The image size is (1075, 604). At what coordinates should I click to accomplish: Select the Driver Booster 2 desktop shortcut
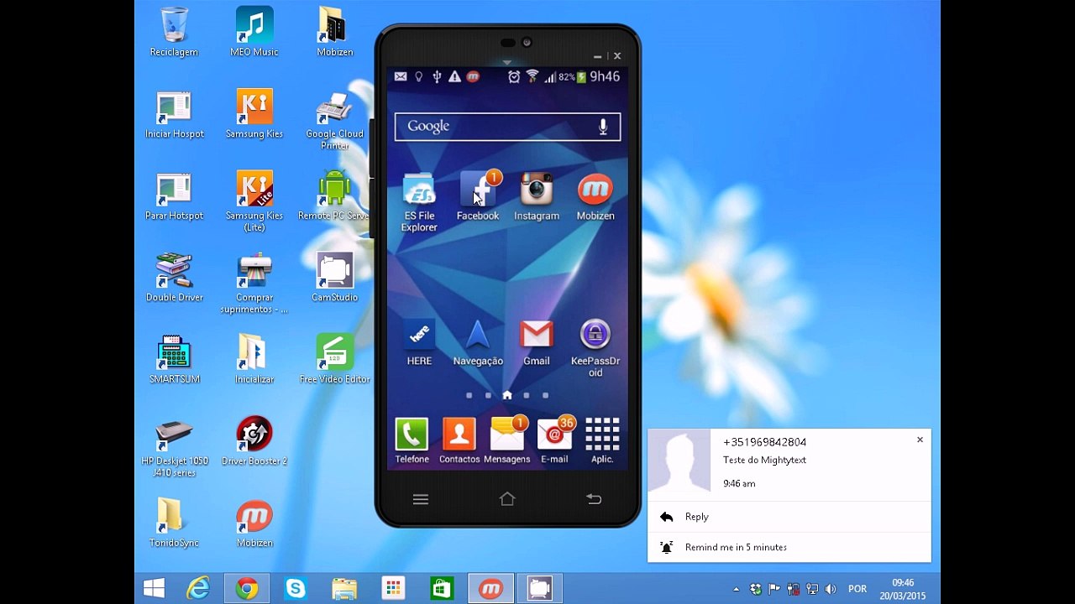(x=254, y=441)
